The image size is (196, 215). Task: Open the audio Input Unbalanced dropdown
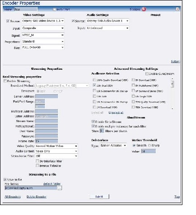click(108, 28)
